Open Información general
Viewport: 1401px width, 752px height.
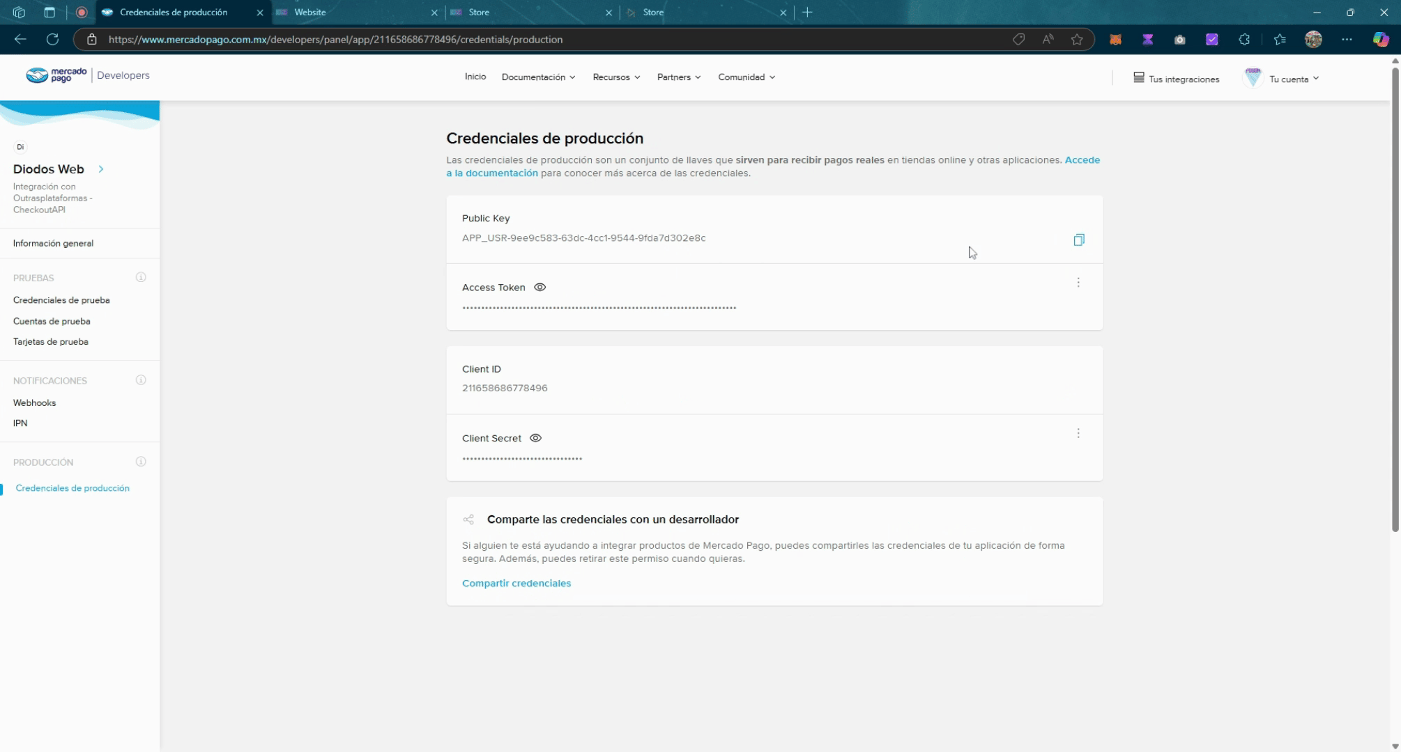click(x=53, y=244)
